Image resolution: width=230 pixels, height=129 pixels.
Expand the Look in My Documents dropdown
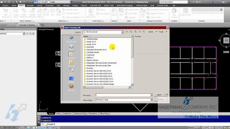point(122,32)
